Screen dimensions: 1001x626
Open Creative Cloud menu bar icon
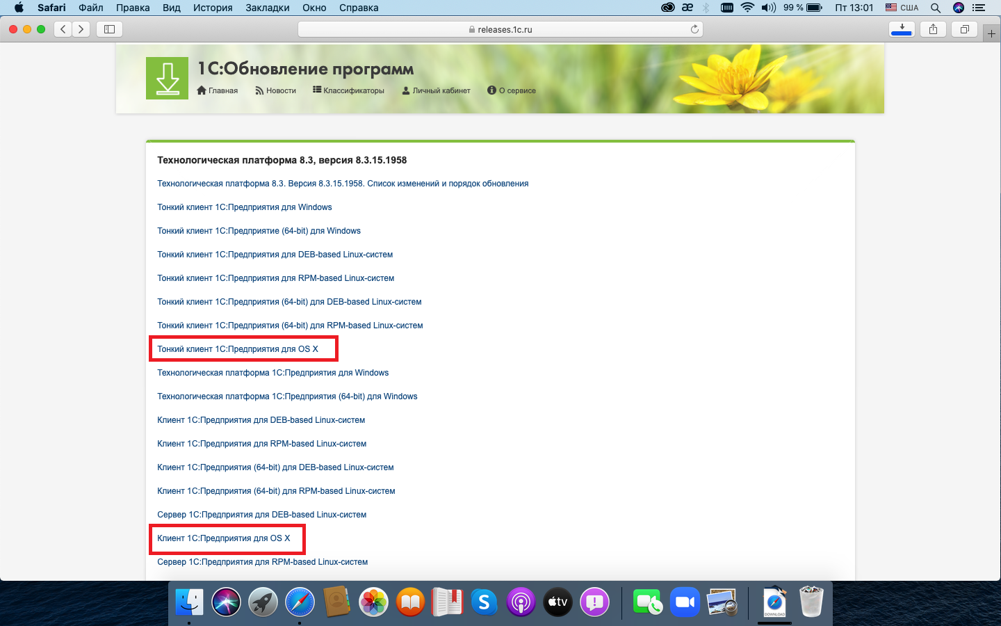tap(667, 8)
